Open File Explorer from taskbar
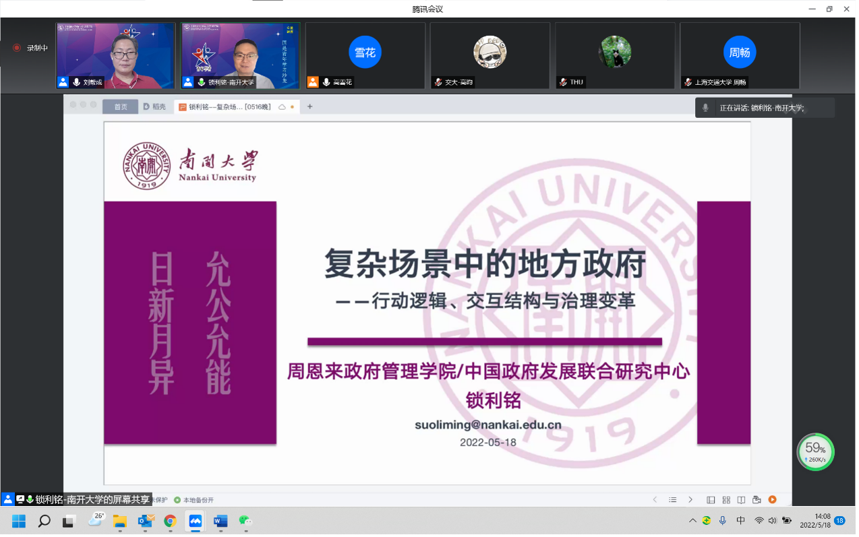The height and width of the screenshot is (537, 859). point(120,521)
